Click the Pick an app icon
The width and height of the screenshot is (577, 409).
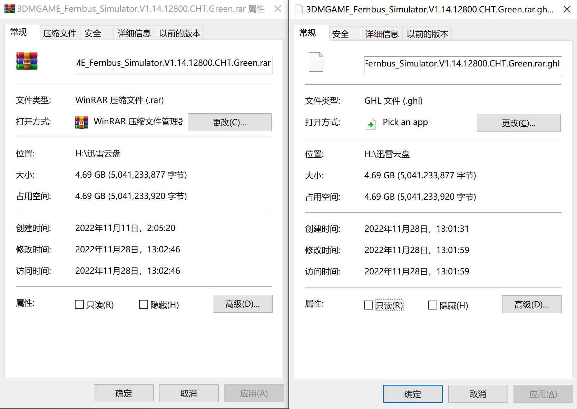pyautogui.click(x=370, y=123)
